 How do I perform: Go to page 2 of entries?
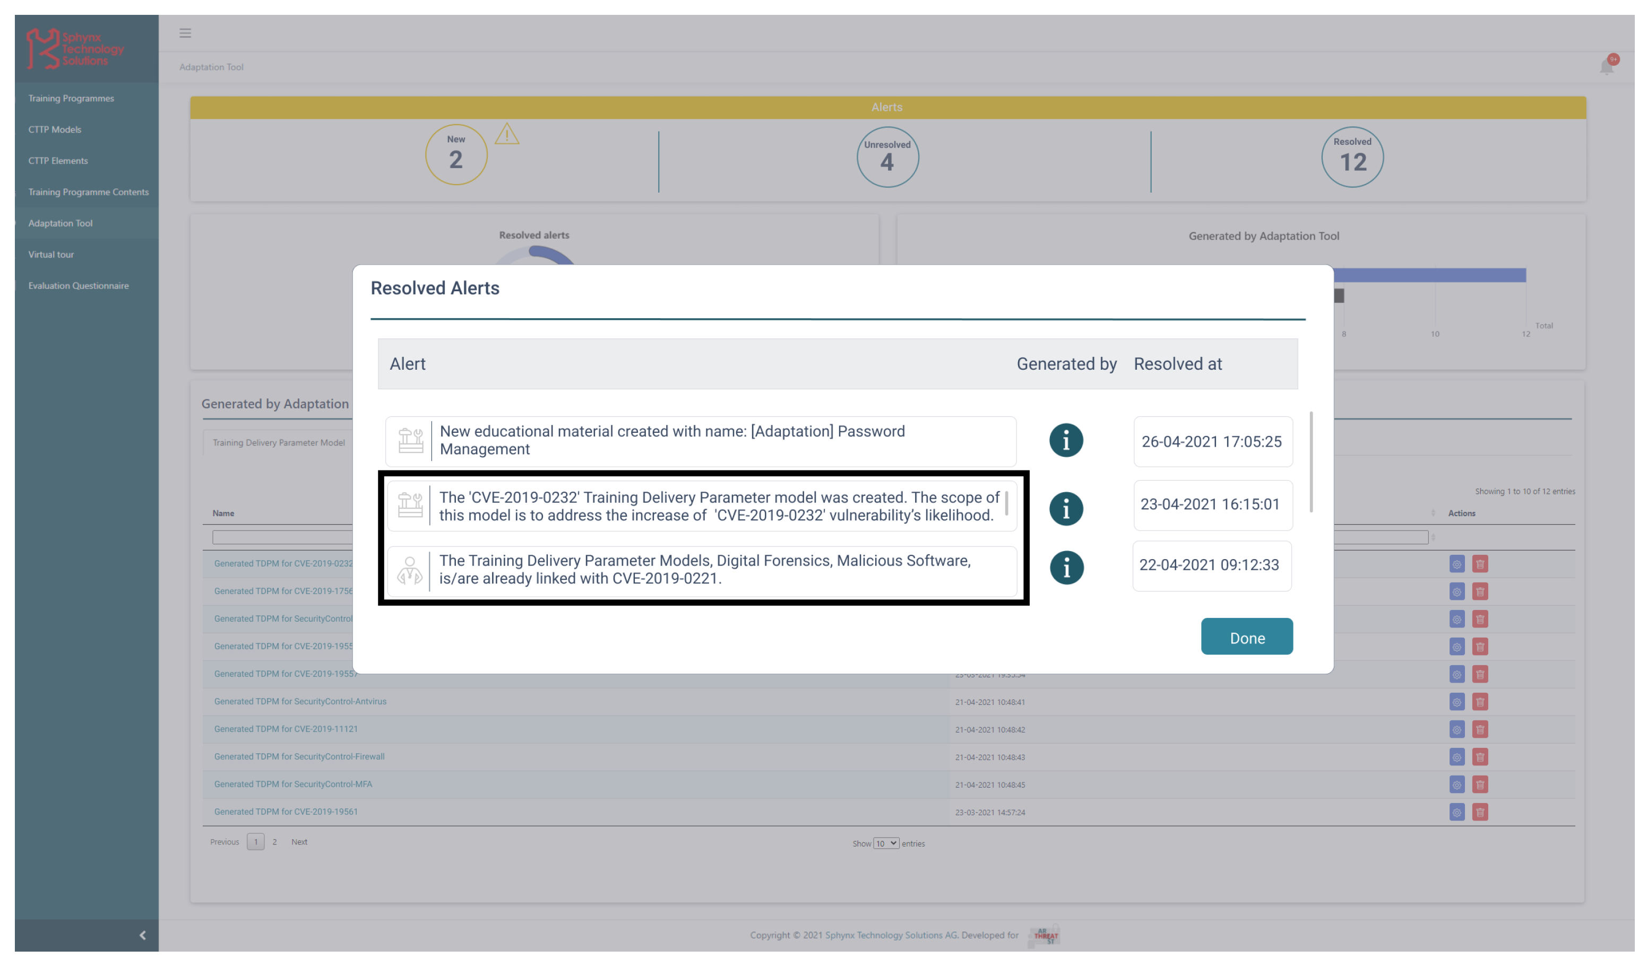coord(274,842)
